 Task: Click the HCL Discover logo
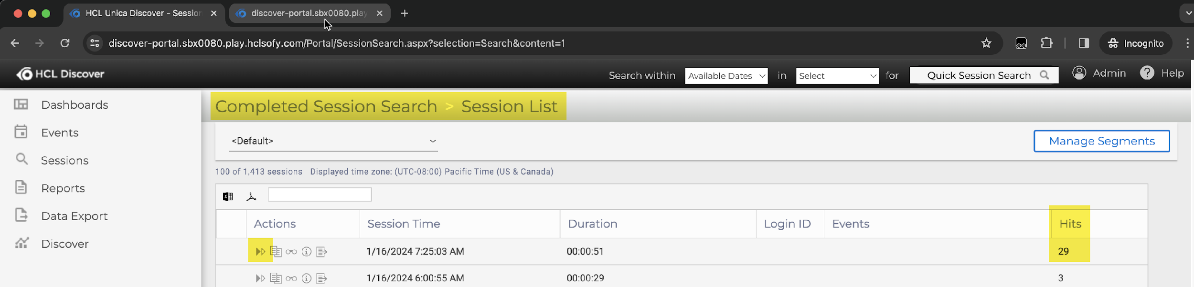point(61,74)
